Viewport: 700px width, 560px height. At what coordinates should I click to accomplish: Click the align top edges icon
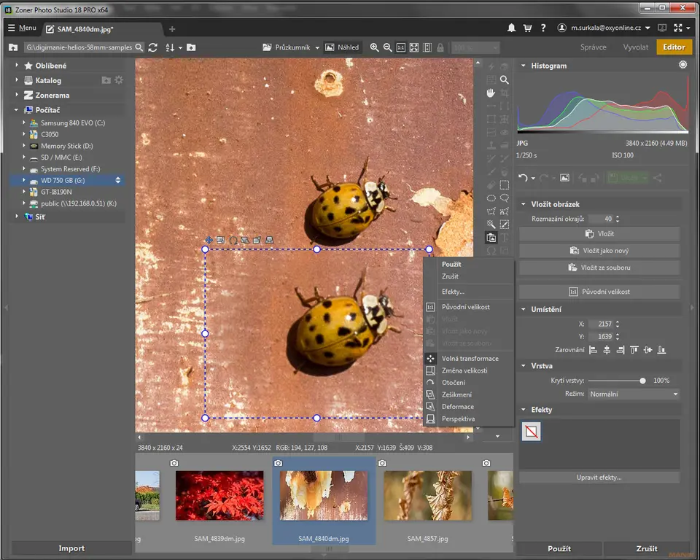(634, 350)
